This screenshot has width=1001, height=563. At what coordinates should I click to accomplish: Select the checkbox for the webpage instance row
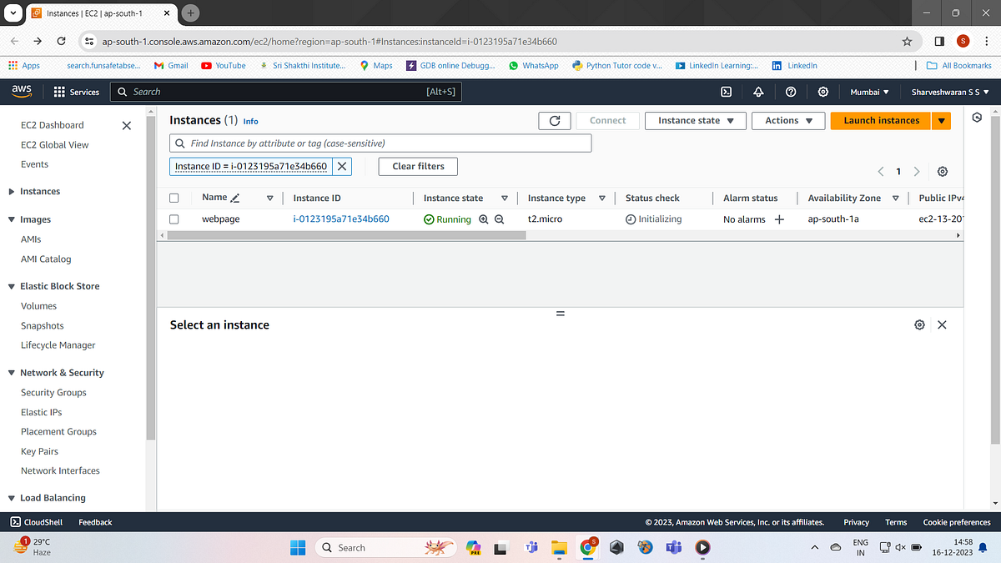click(x=174, y=219)
